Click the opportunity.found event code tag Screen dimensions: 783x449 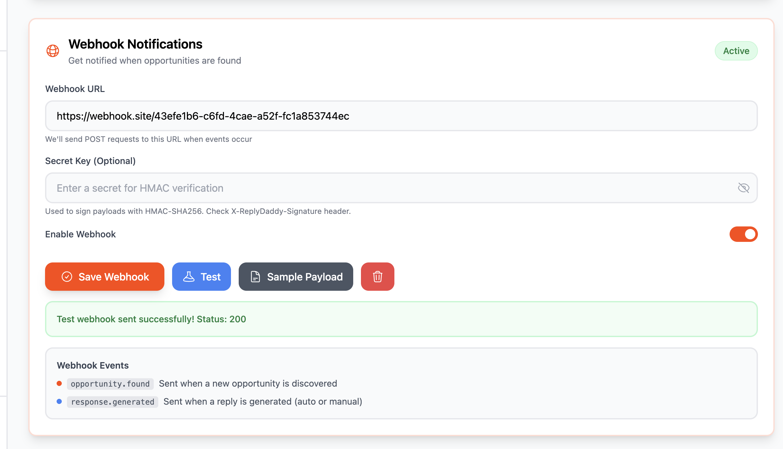pyautogui.click(x=110, y=384)
